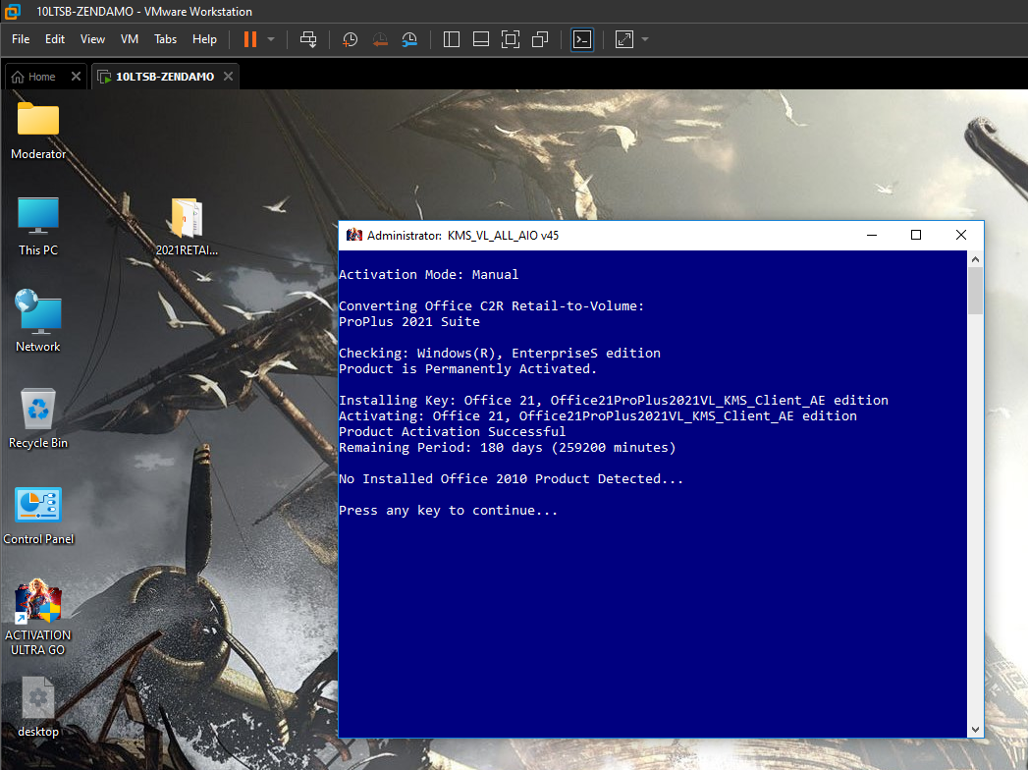The width and height of the screenshot is (1028, 770).
Task: Show the console view
Action: [x=582, y=39]
